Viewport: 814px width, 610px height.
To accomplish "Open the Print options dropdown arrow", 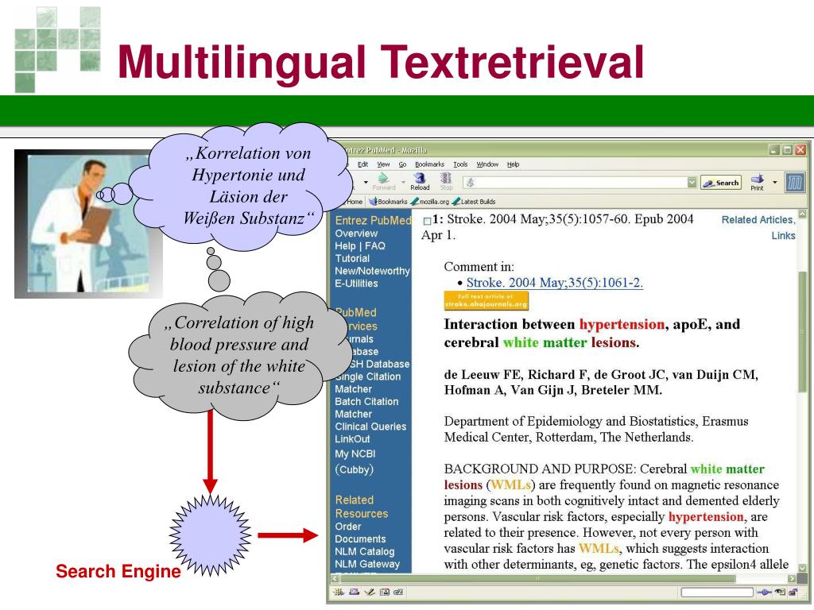I will tap(774, 182).
